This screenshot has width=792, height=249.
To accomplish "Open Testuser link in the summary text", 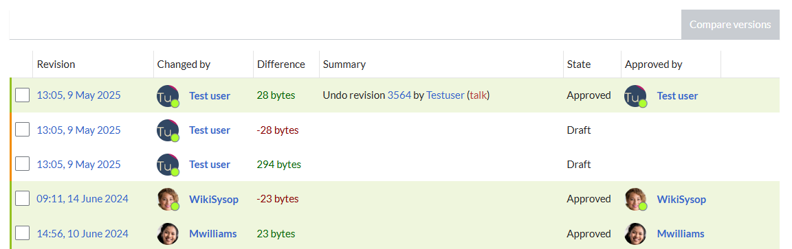I will [x=445, y=95].
